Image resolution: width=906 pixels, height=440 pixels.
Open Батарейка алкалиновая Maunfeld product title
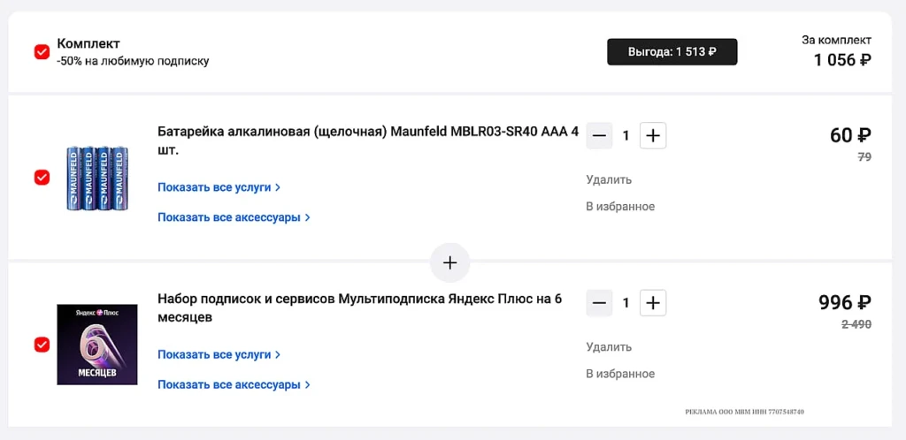coord(367,140)
